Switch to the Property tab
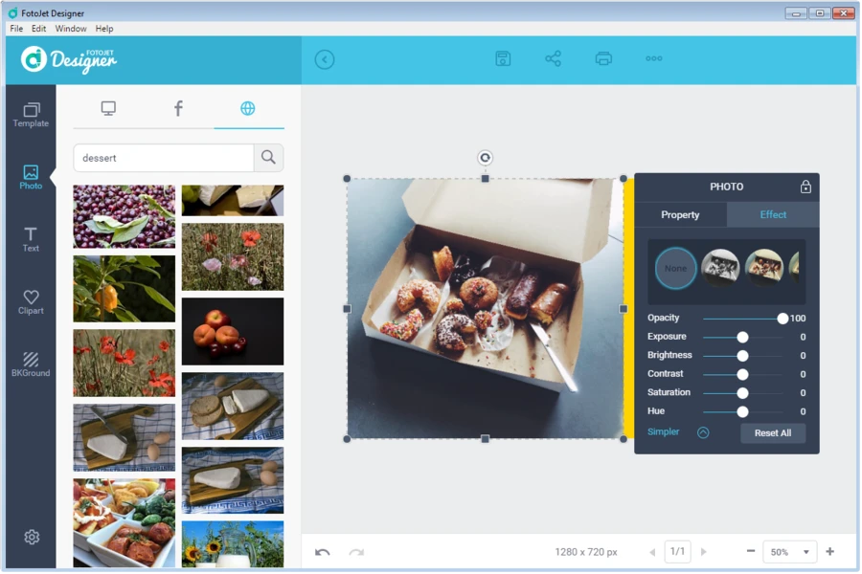The image size is (862, 574). pyautogui.click(x=680, y=215)
